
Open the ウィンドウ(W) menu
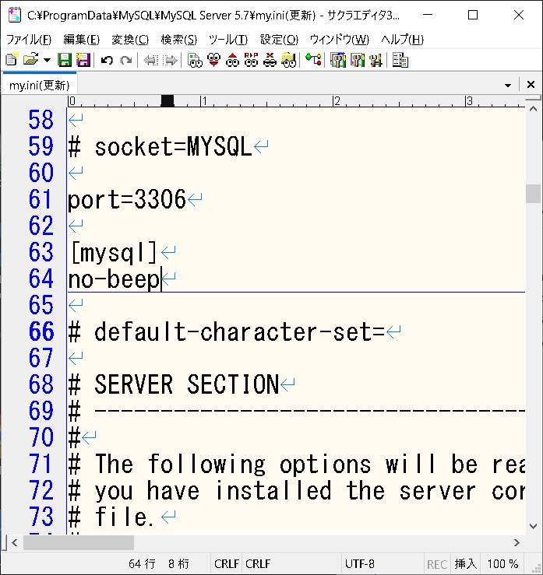(339, 39)
